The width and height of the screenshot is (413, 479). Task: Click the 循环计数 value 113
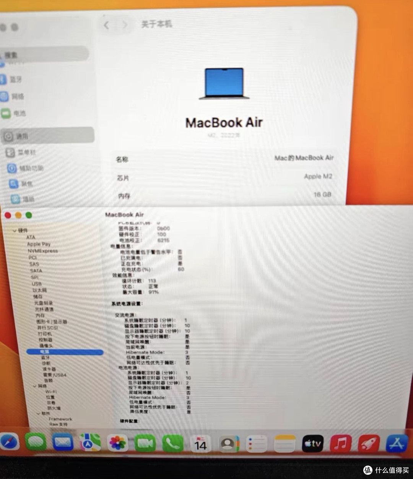[x=152, y=281]
